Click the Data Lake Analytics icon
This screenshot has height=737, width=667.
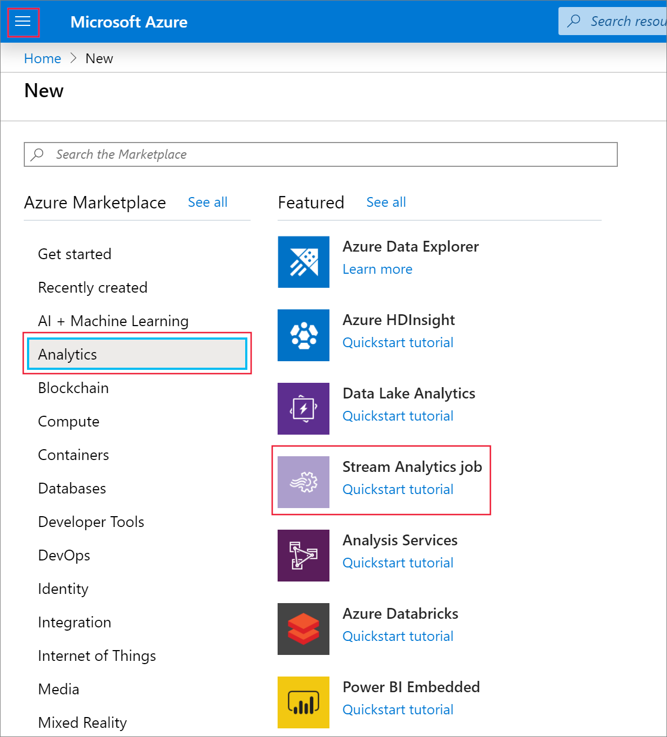pos(304,409)
